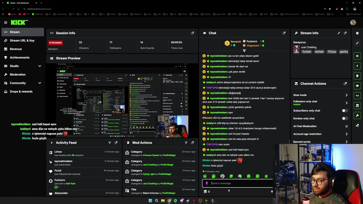Image resolution: width=363 pixels, height=204 pixels.
Task: Click the 71 Followers stat
Action: (115, 45)
